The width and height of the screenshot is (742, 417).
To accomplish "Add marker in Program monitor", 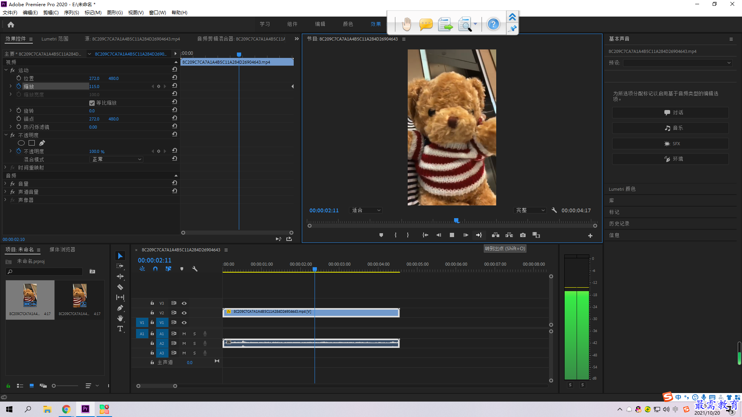I will click(x=381, y=235).
